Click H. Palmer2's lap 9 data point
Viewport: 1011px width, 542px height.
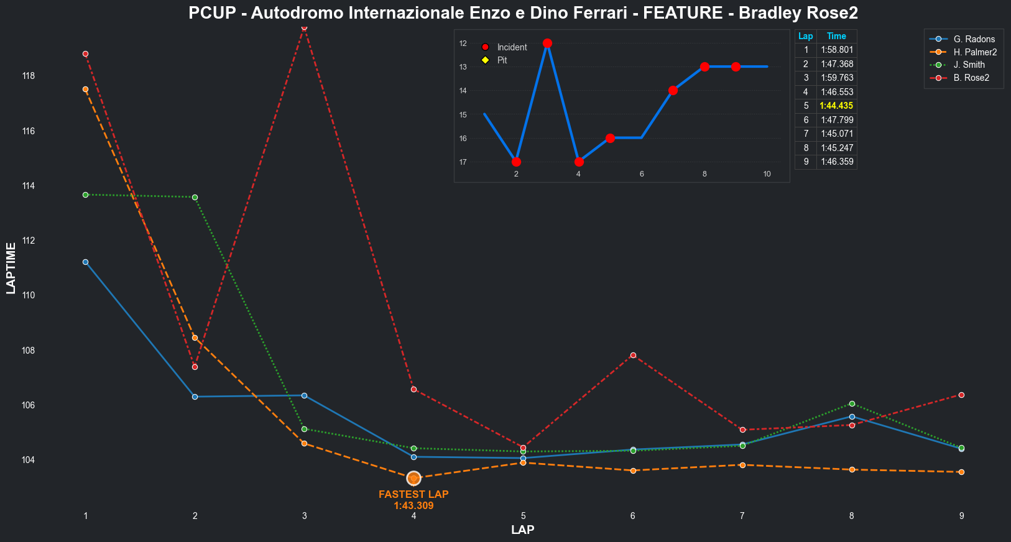click(x=961, y=472)
